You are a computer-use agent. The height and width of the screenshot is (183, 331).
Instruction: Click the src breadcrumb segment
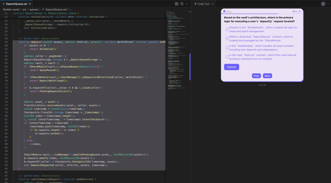click(x=25, y=10)
